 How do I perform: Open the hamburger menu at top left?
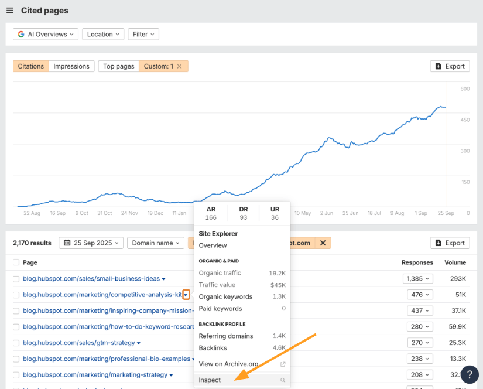click(9, 11)
